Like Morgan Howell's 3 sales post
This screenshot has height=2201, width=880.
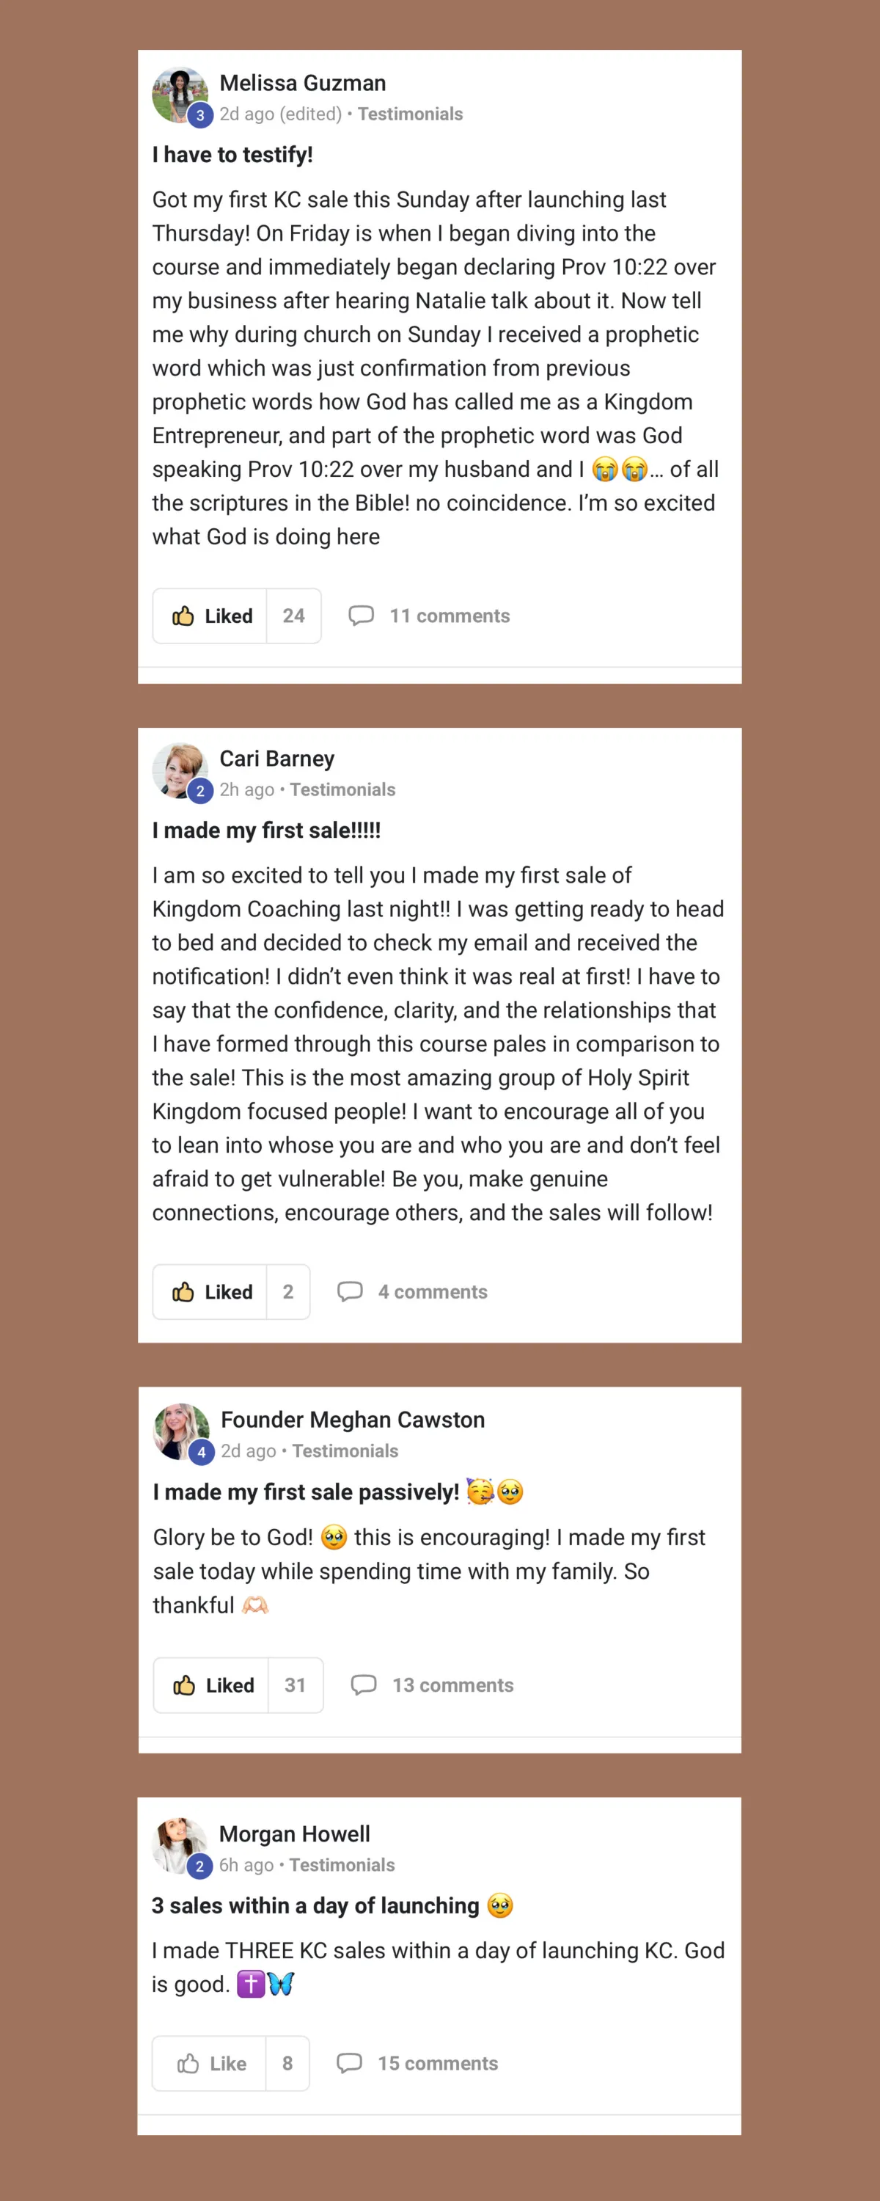click(x=210, y=2062)
